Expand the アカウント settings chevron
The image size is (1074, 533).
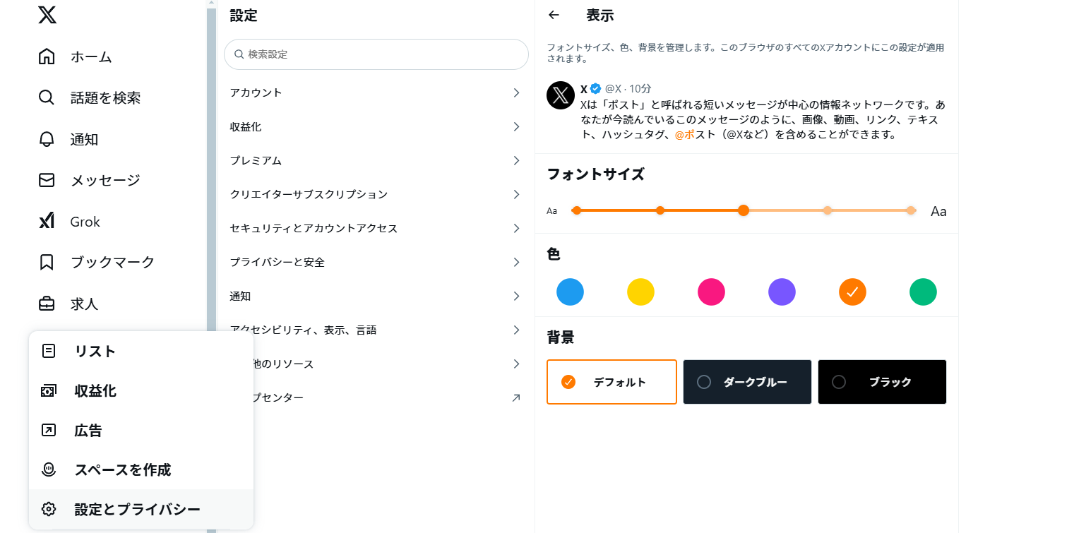[516, 92]
